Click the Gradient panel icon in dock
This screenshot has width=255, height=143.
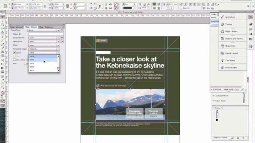251,34
